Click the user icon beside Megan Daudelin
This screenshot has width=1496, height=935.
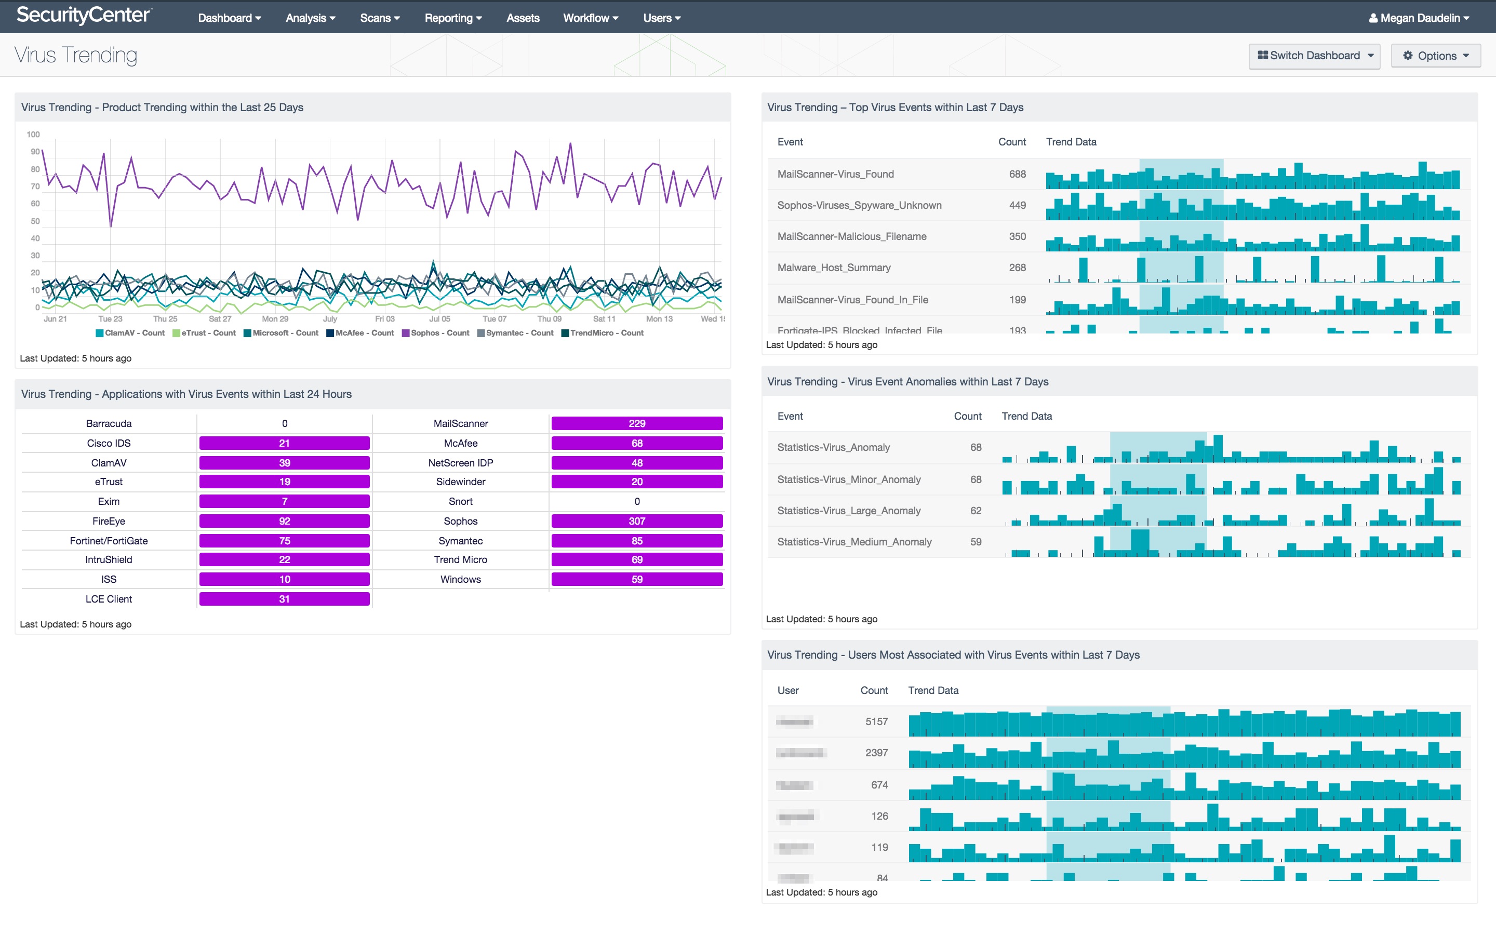(1373, 19)
